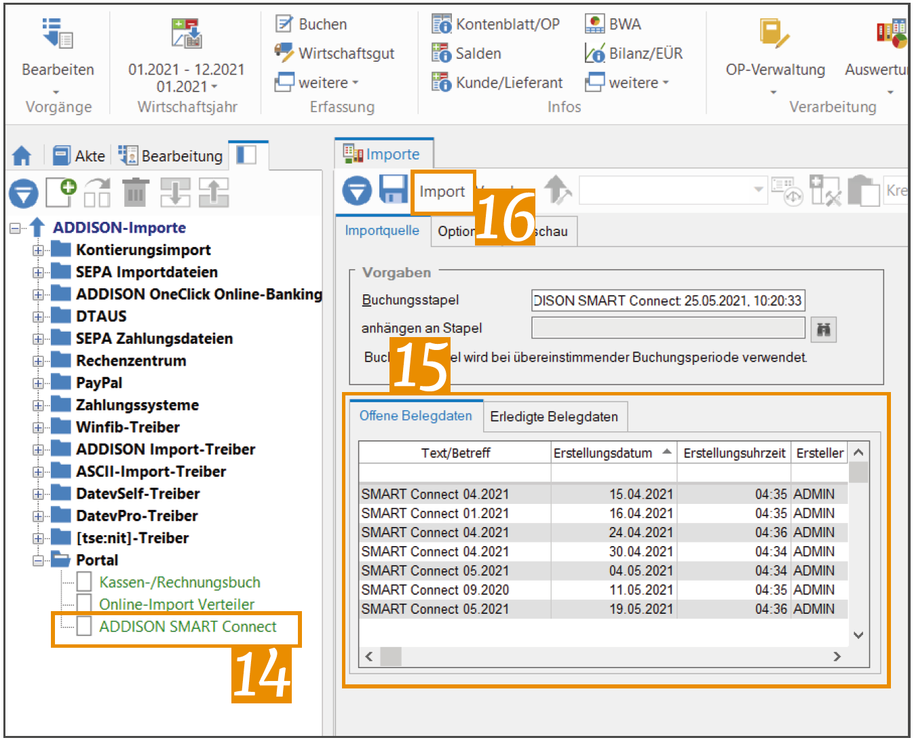Screen dimensions: 914x740
Task: Click the new item icon with green plus
Action: pyautogui.click(x=61, y=192)
